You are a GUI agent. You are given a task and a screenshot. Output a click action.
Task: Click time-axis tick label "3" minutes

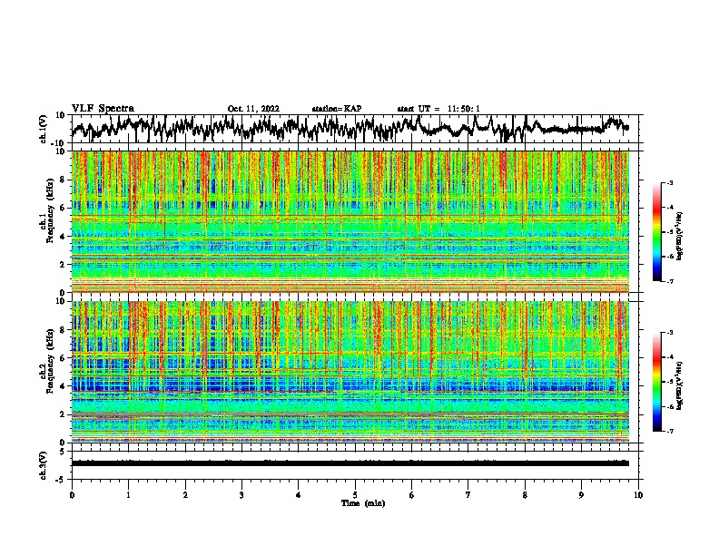241,495
